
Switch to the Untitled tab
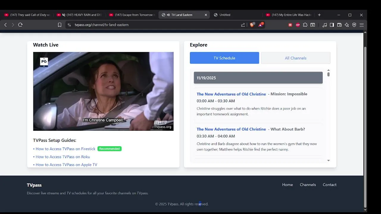click(237, 15)
